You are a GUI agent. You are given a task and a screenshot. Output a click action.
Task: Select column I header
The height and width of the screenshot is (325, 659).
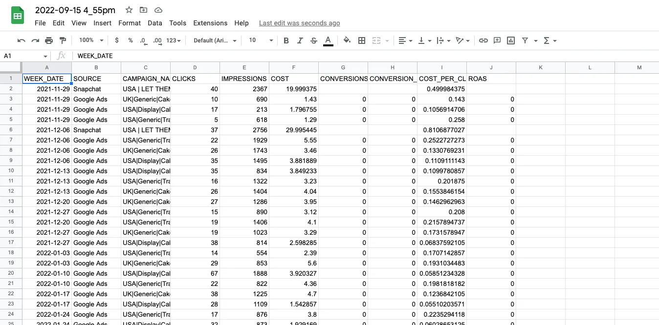point(442,67)
